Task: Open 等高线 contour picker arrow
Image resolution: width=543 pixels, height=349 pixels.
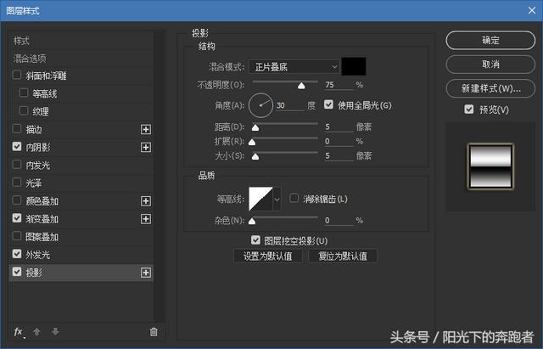Action: (x=277, y=199)
